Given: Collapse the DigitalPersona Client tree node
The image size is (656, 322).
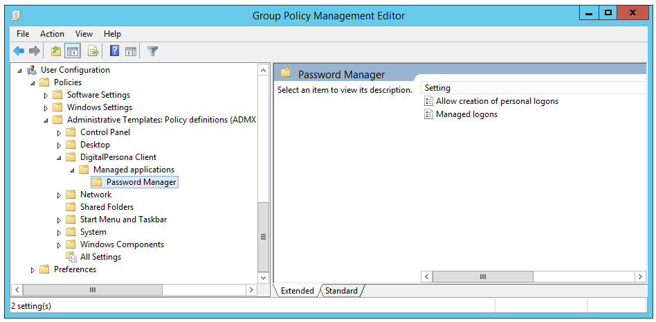Looking at the screenshot, I should (60, 157).
